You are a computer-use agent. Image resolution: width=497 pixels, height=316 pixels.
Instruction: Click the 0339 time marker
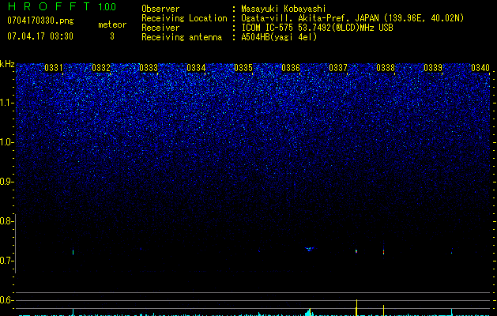(x=433, y=68)
